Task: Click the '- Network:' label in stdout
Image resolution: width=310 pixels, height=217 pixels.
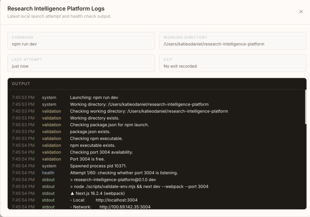Action: [81, 207]
